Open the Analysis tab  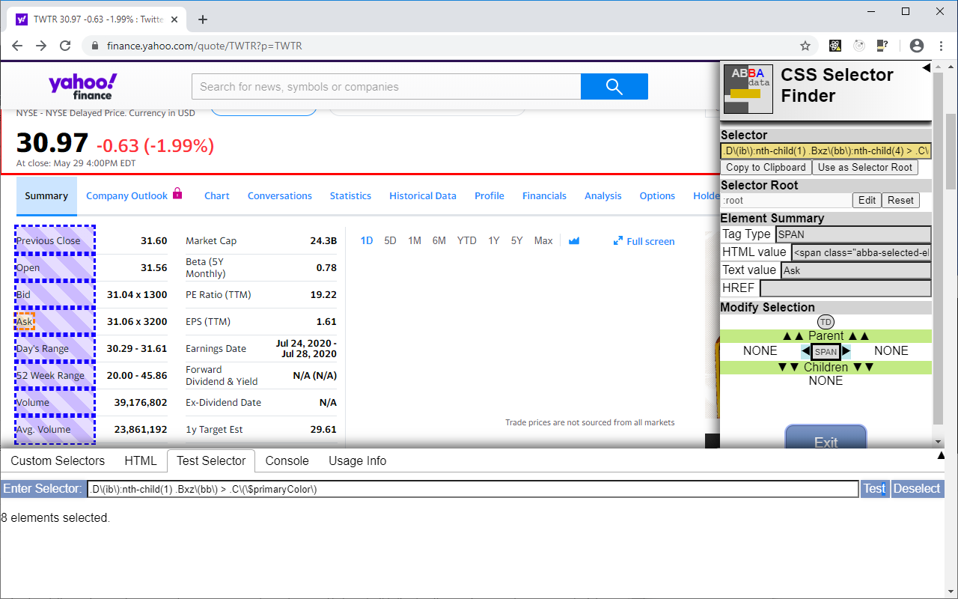pyautogui.click(x=603, y=195)
